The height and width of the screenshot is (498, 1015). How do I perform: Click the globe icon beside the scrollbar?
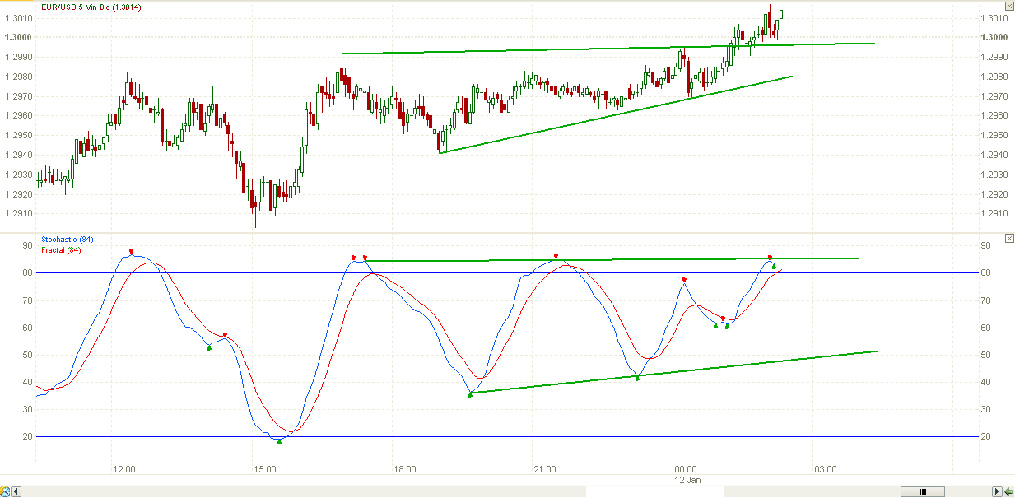point(6,492)
